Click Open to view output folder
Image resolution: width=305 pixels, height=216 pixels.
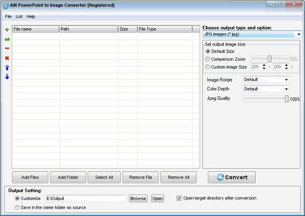tap(158, 198)
